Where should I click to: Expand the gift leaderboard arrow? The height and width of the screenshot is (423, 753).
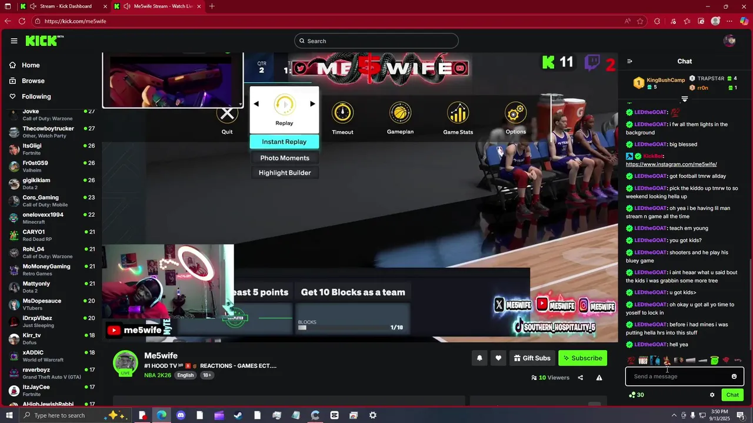coord(685,99)
